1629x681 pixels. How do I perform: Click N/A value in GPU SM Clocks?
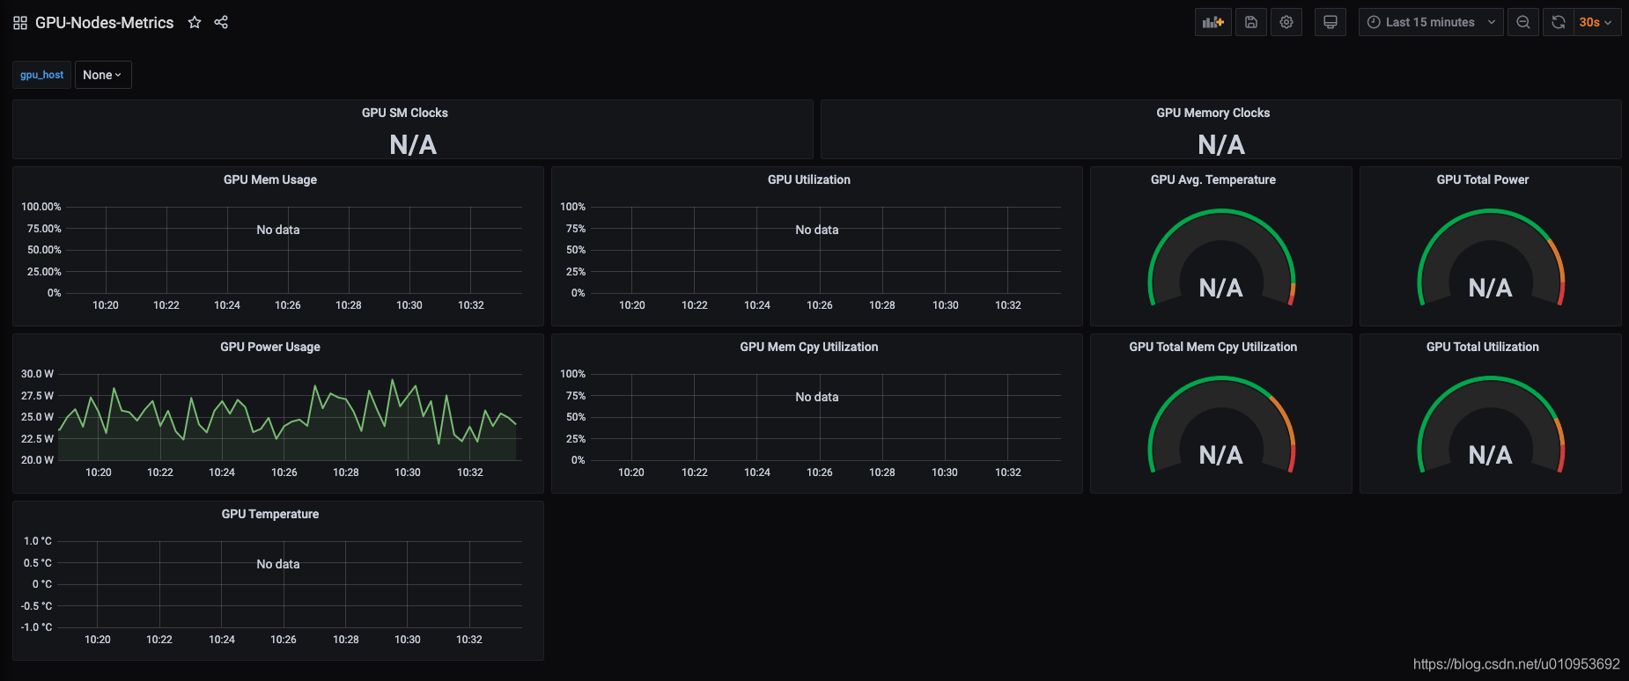[413, 145]
